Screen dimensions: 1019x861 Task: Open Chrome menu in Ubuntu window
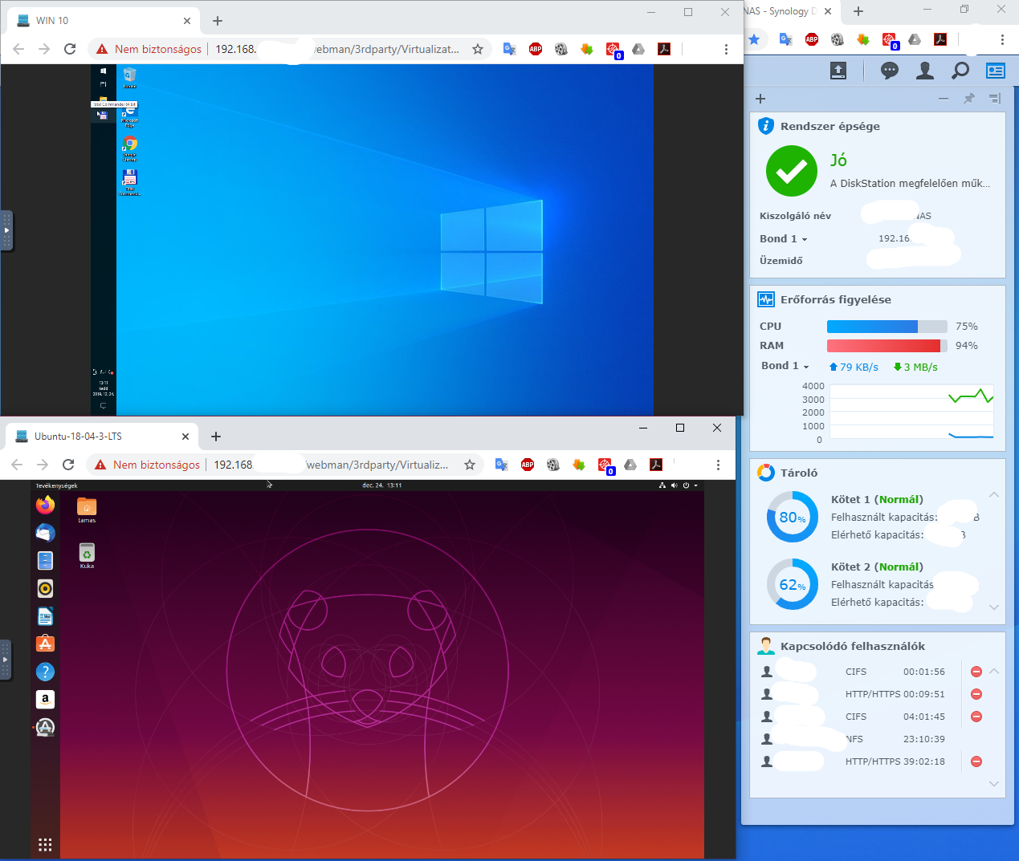(718, 465)
